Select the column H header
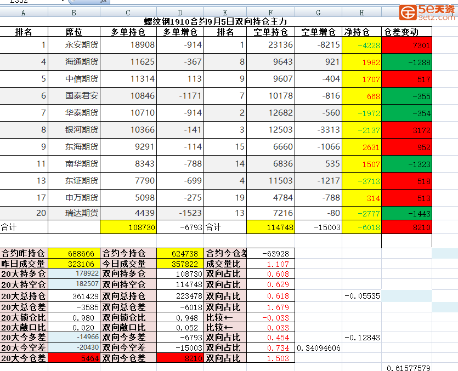This screenshot has height=371, width=458. click(361, 12)
